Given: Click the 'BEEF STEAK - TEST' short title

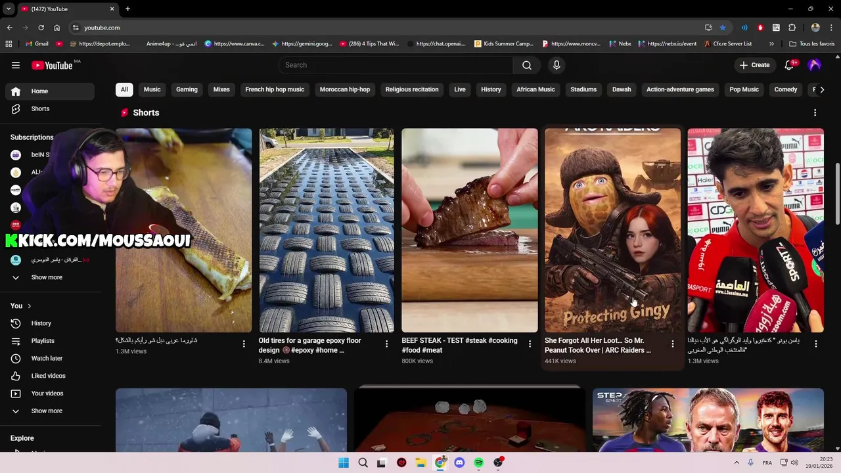Looking at the screenshot, I should click(459, 346).
